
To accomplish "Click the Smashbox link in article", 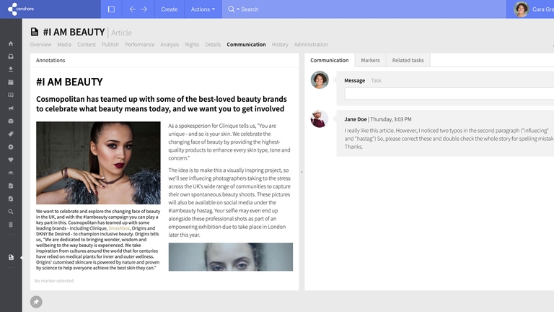I will (119, 228).
